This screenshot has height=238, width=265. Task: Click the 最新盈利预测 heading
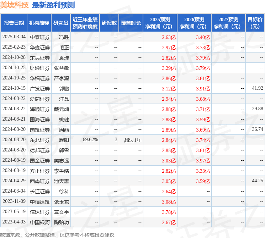pyautogui.click(x=53, y=5)
